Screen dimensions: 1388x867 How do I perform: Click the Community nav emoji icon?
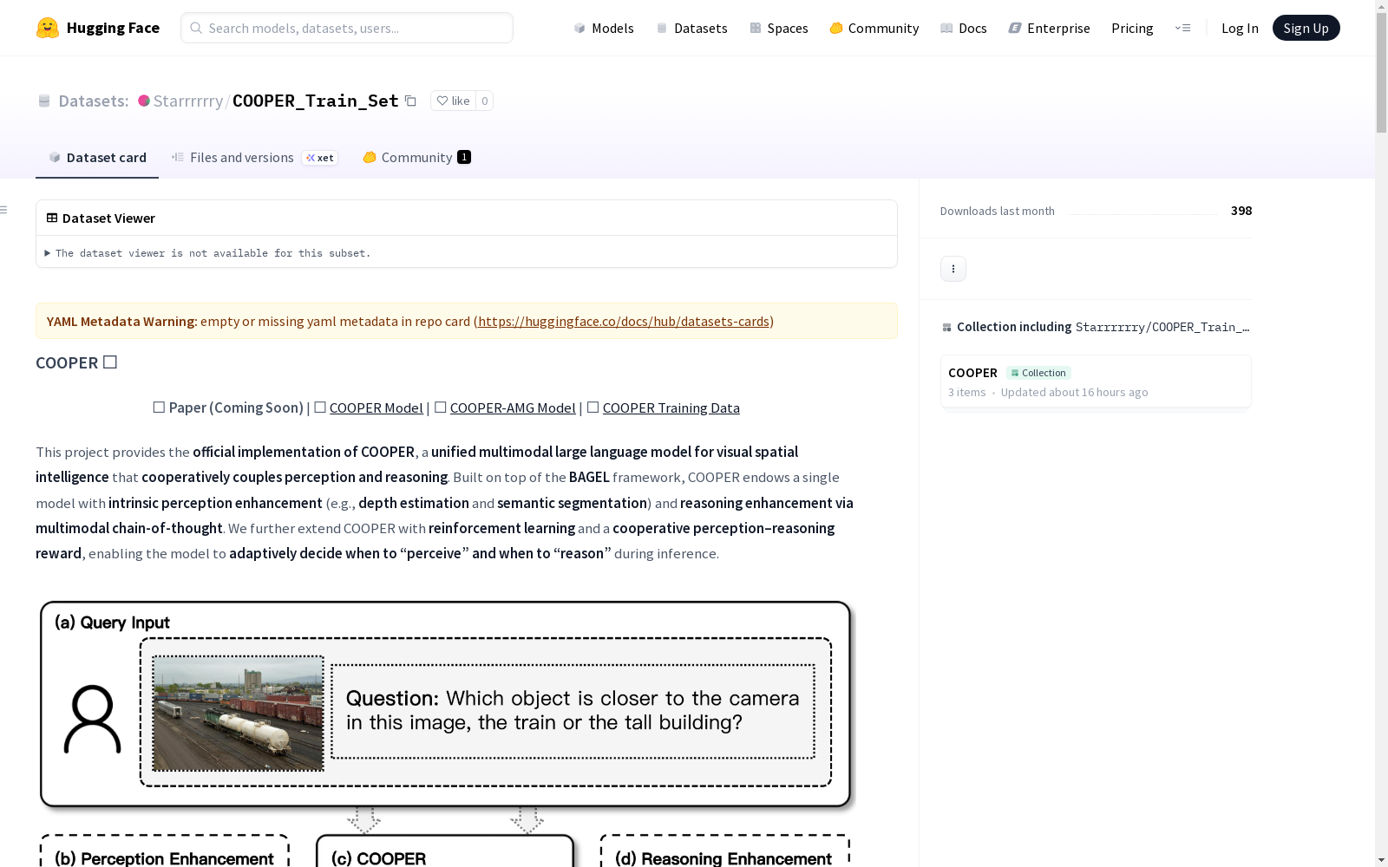836,28
